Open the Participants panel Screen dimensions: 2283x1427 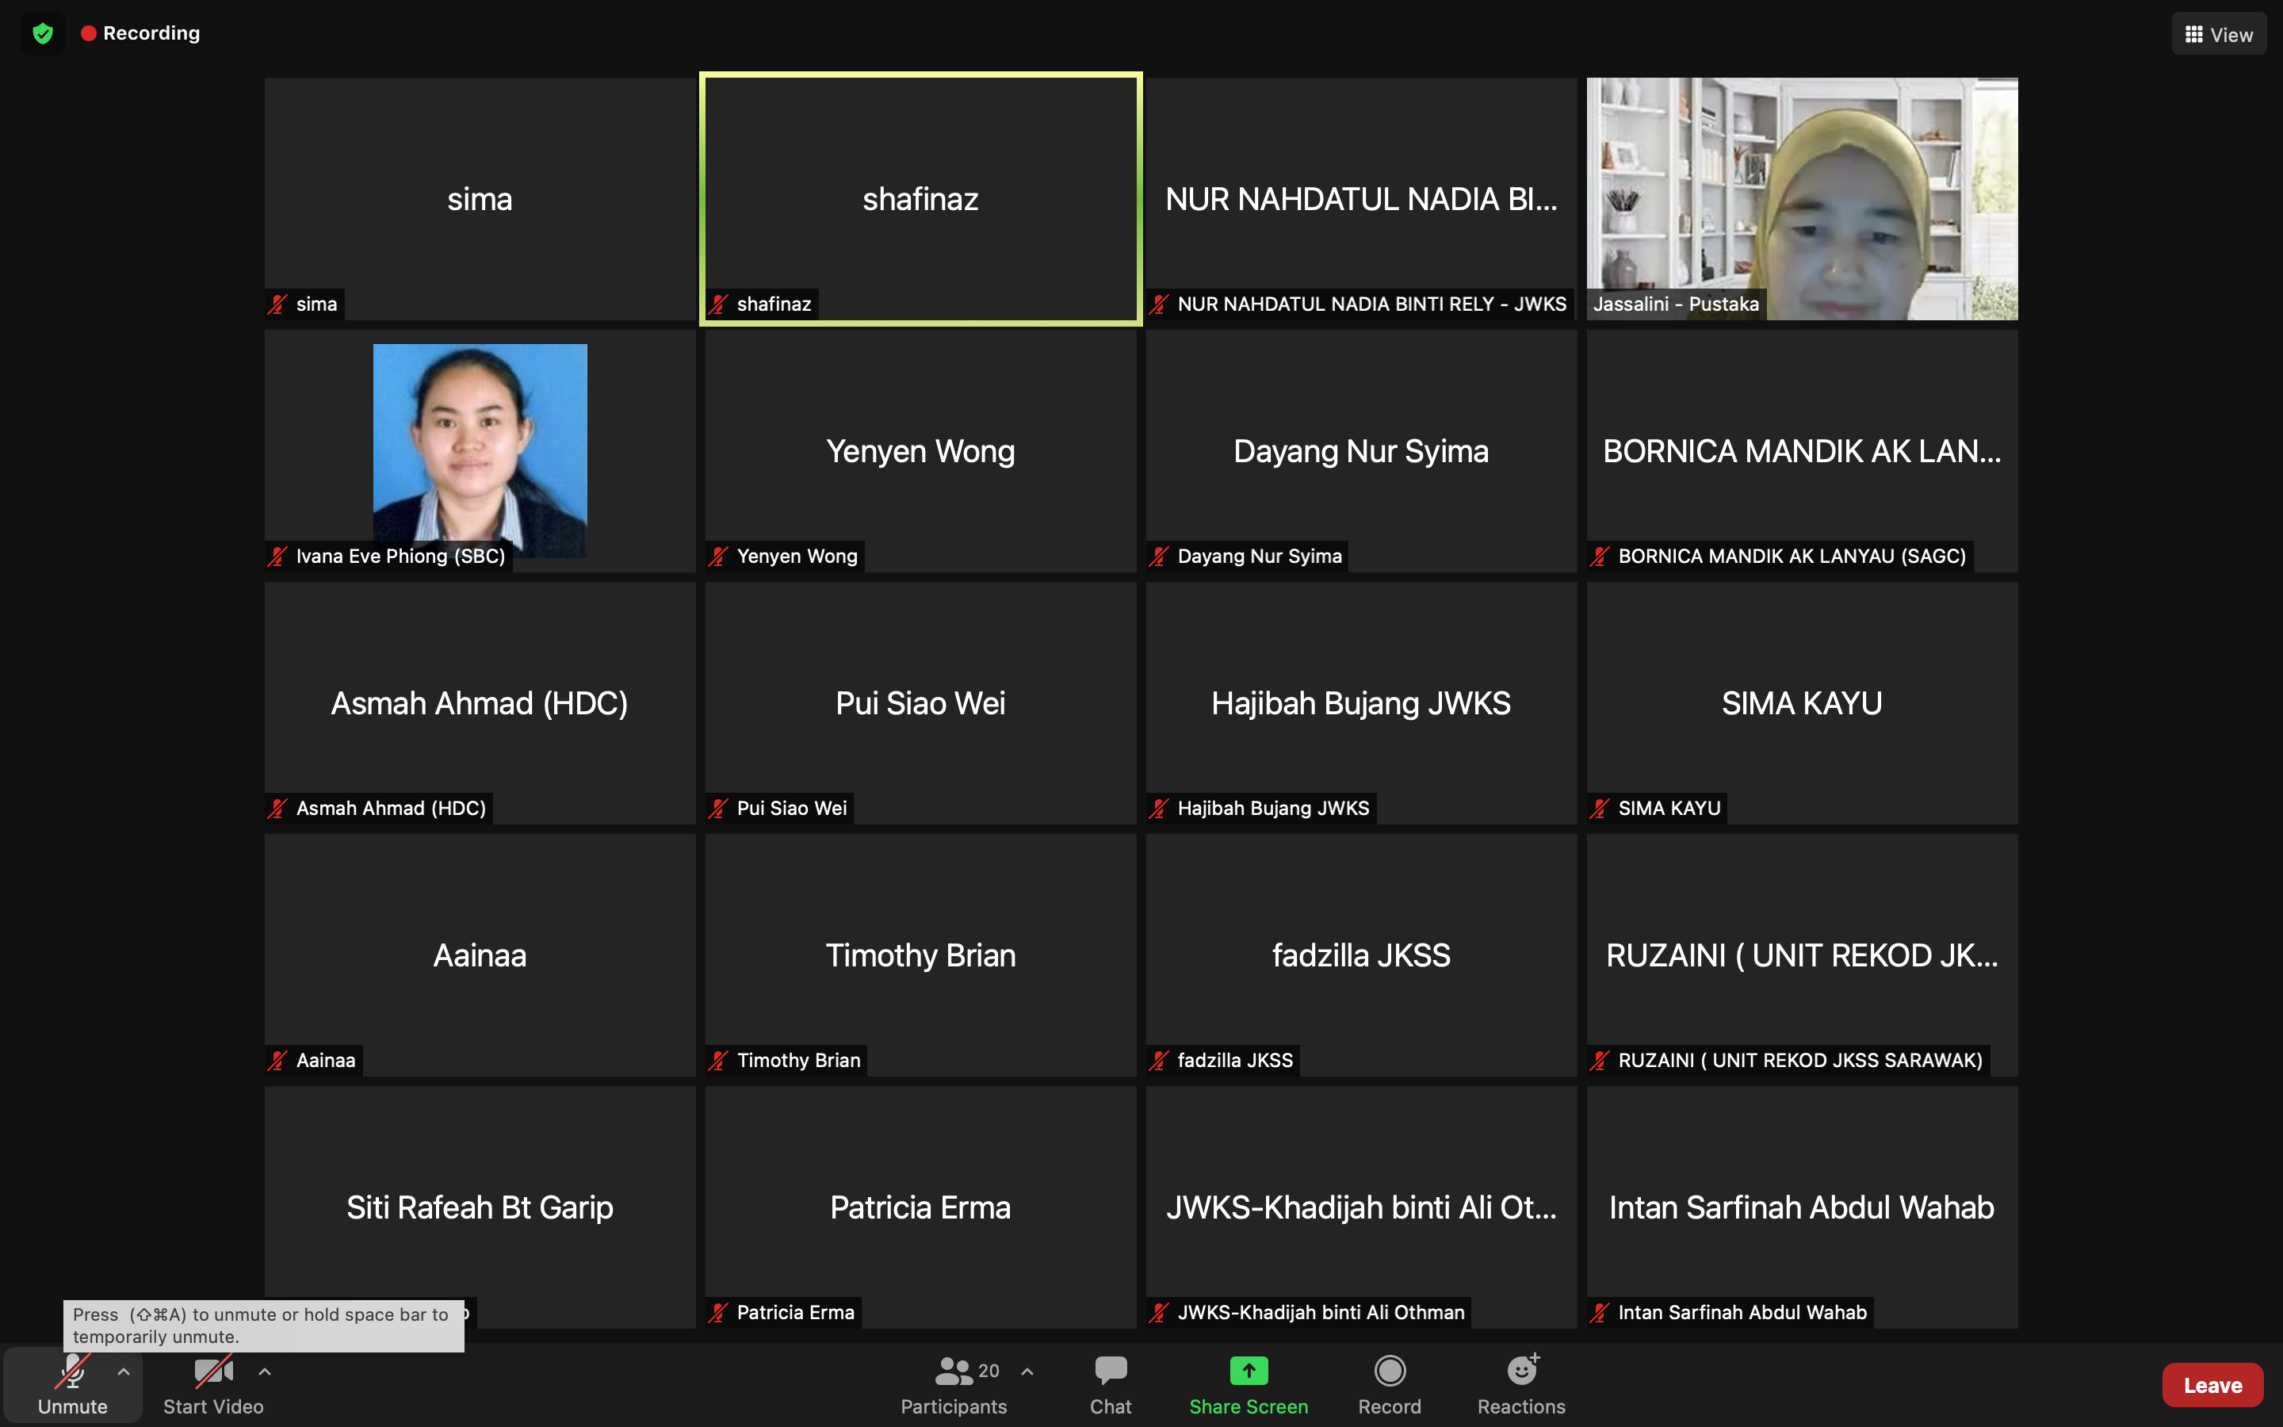pos(954,1384)
